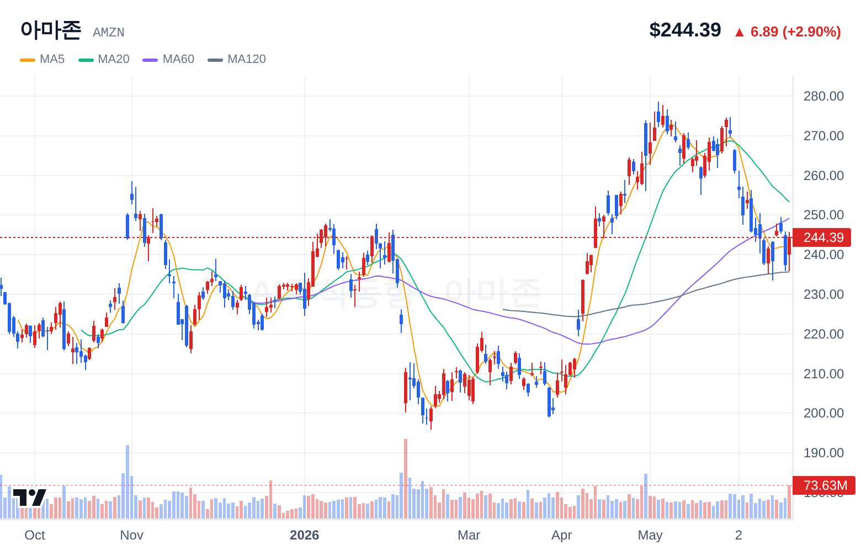
Task: Click the 2026 time axis label
Action: 305,535
